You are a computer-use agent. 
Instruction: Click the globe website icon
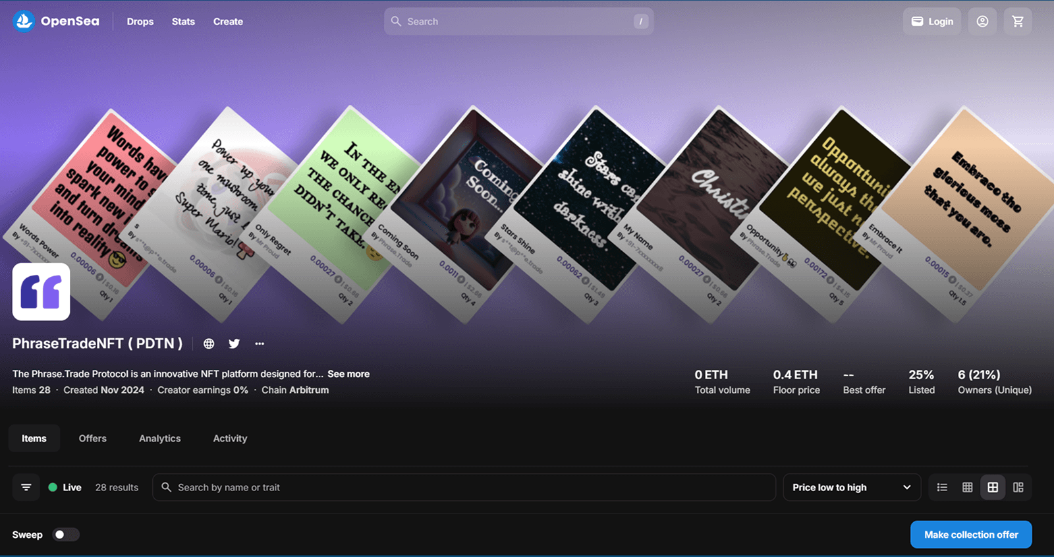click(209, 343)
